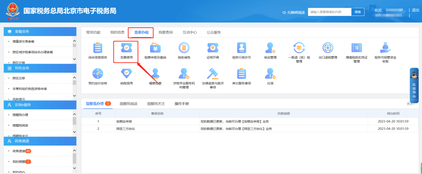Switch to the 提醒我阅读 tab
Viewport: 422px width, 174px height.
pyautogui.click(x=129, y=104)
